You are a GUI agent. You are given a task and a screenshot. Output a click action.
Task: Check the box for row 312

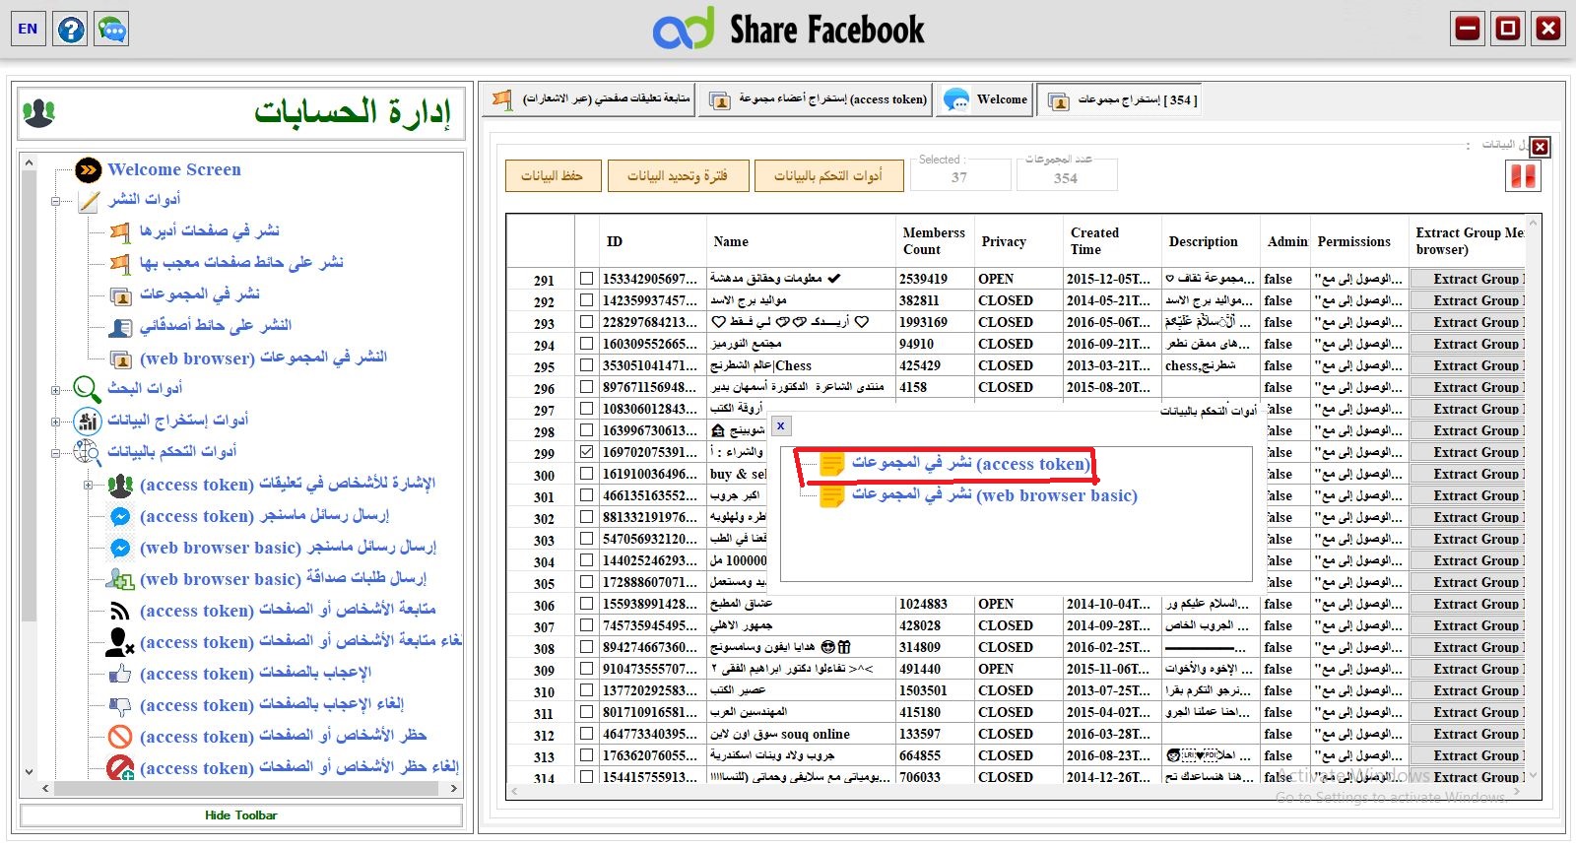point(587,734)
